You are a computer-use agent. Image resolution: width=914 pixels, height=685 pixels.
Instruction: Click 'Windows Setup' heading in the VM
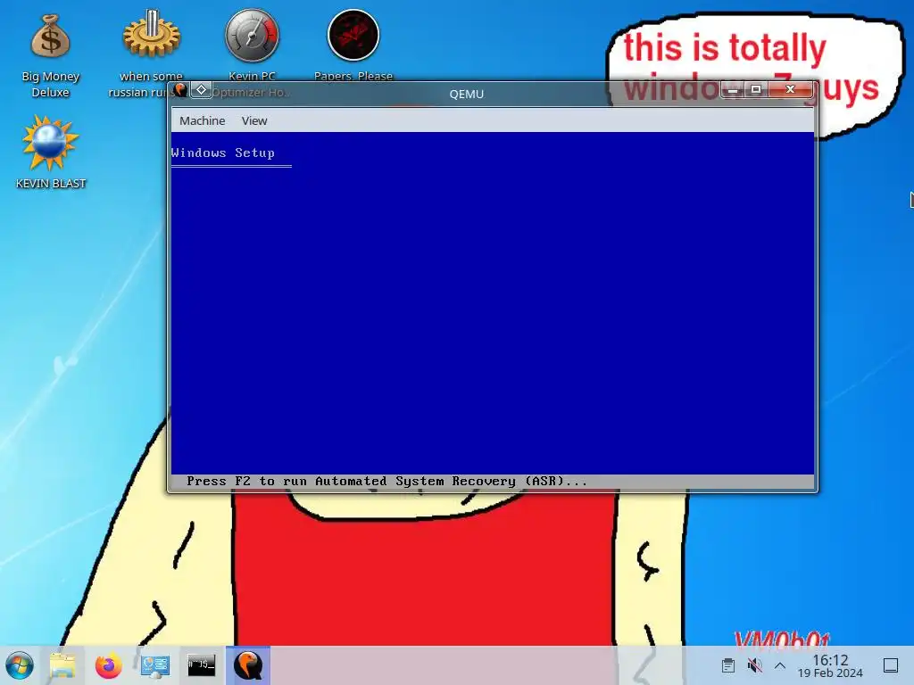(x=222, y=153)
